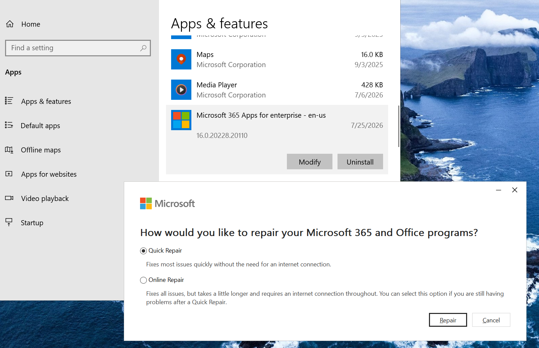
Task: Go to Default apps settings
Action: [x=41, y=126]
